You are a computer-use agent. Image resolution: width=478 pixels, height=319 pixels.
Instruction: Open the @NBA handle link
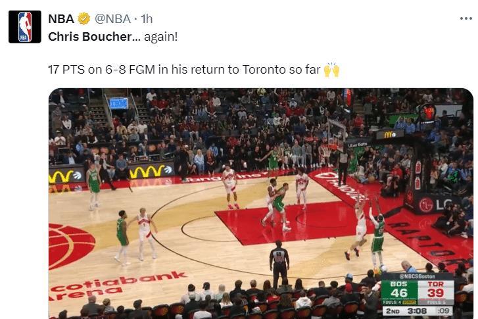(113, 19)
